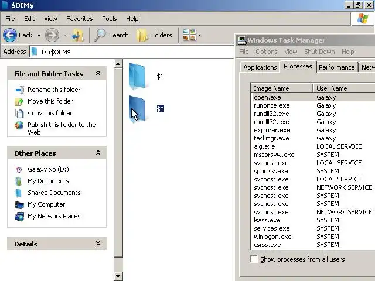Click Publish this folder globe icon
Viewport: 375px width, 281px height.
[19, 125]
